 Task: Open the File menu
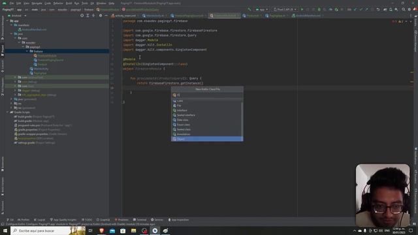click(x=12, y=3)
